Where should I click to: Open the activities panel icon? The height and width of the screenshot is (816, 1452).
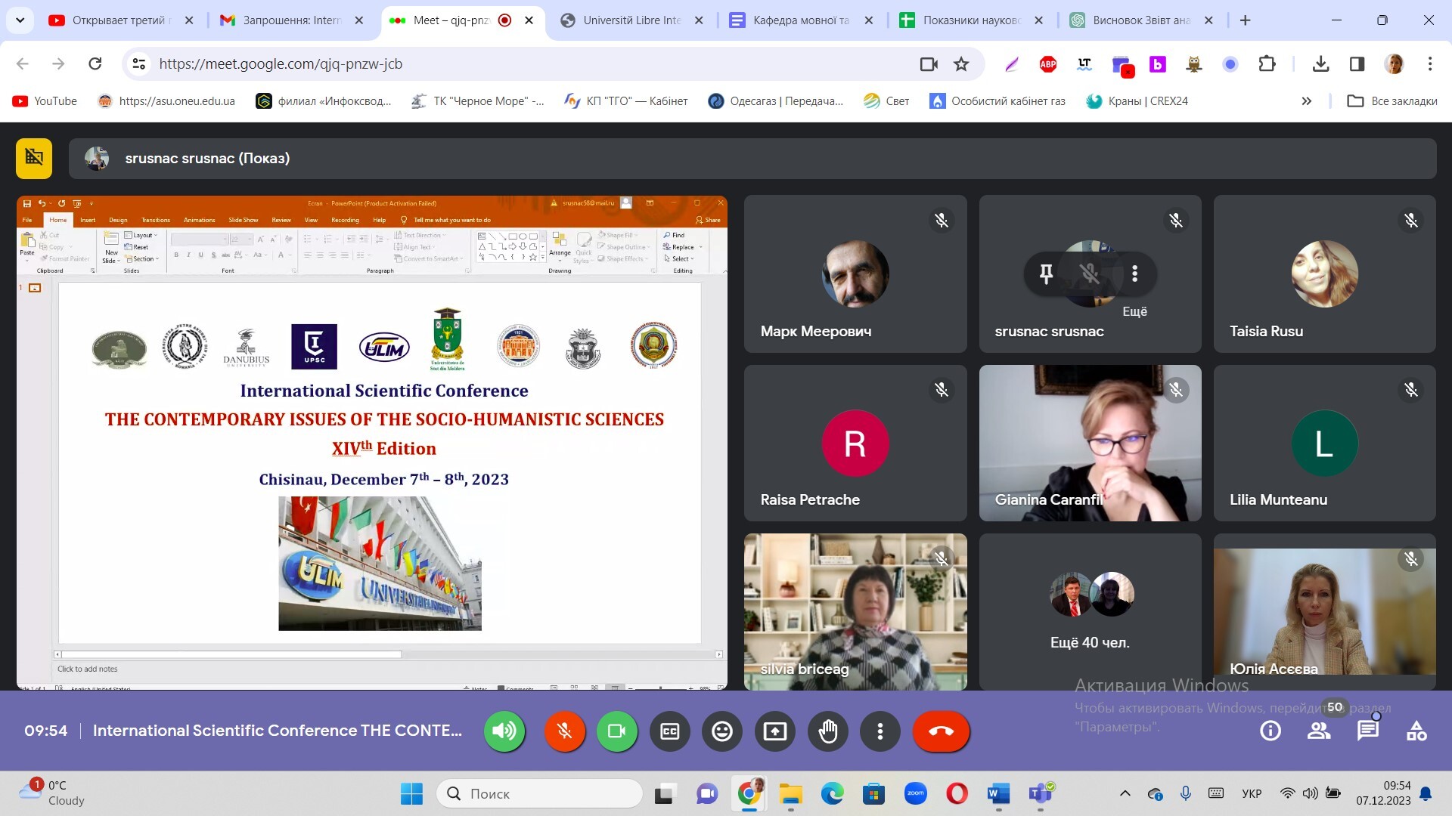click(x=1416, y=731)
